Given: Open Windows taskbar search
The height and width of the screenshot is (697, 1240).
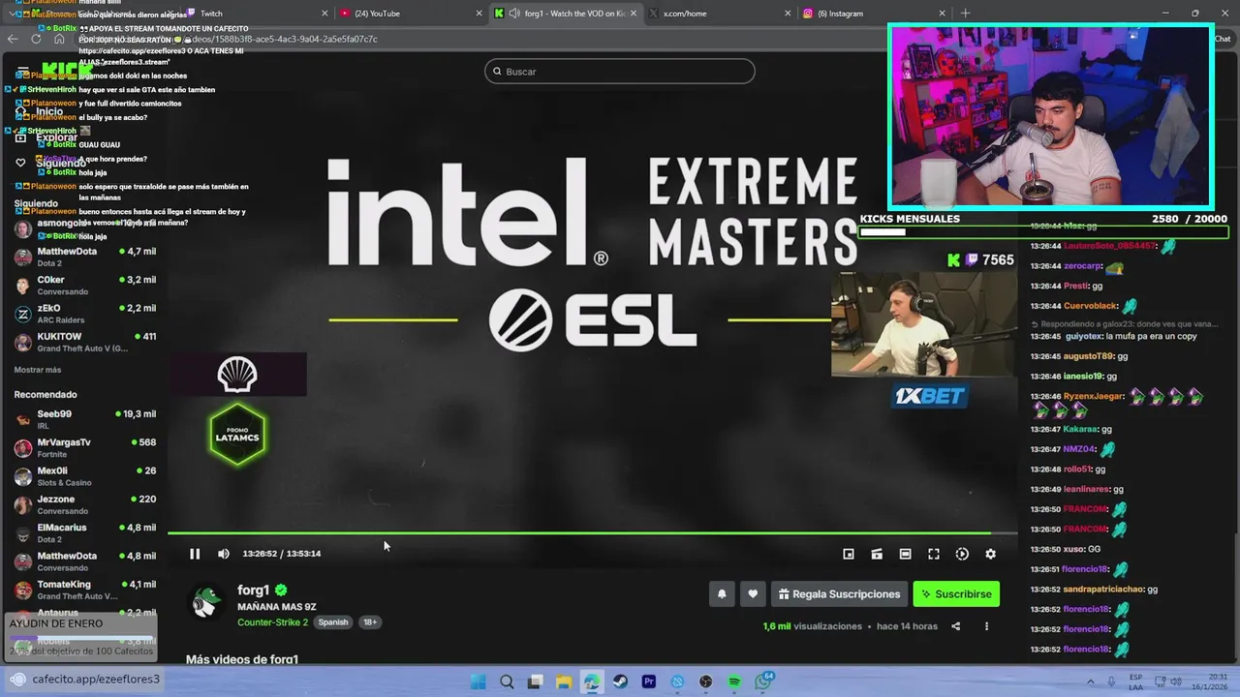Looking at the screenshot, I should 507,682.
